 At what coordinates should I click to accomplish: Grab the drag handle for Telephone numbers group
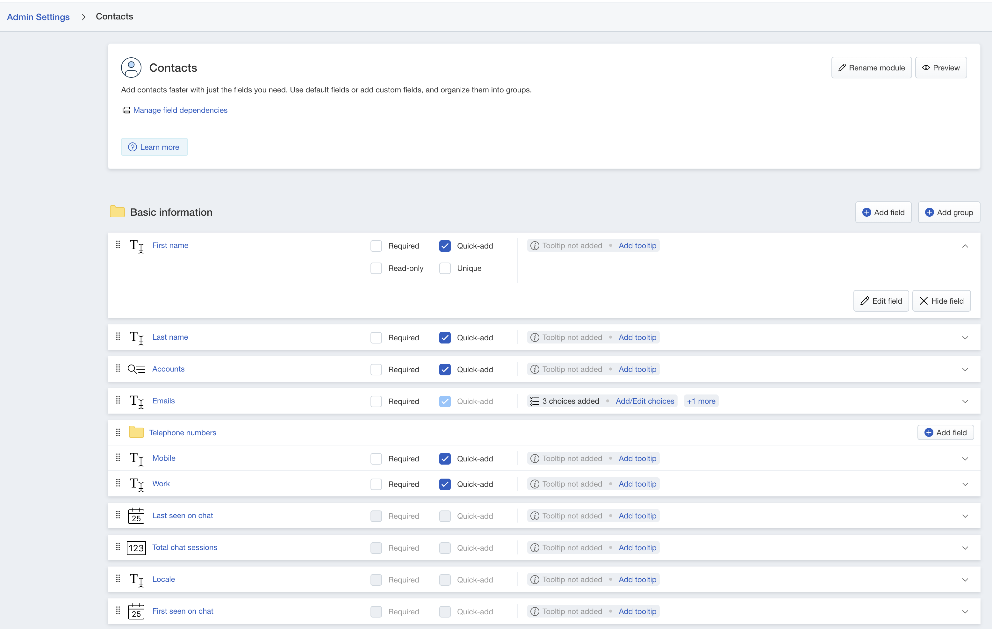click(118, 432)
